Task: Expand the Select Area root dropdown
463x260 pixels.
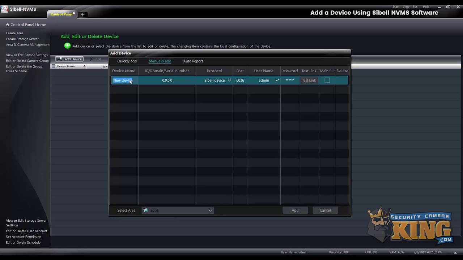Action: coord(210,210)
